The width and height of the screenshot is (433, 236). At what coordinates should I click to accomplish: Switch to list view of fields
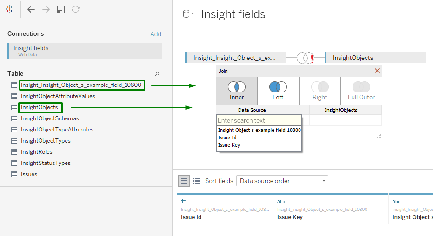tap(196, 181)
